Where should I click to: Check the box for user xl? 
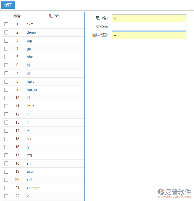[x=6, y=196]
